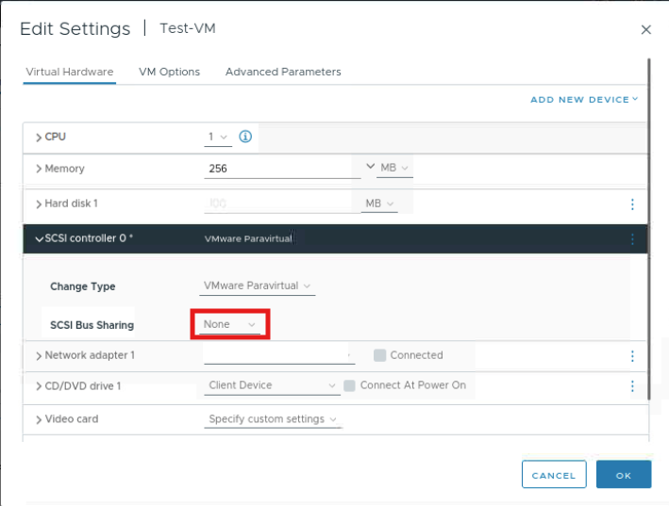The image size is (669, 506).
Task: Open CD/DVD Client Device dropdown
Action: (273, 385)
